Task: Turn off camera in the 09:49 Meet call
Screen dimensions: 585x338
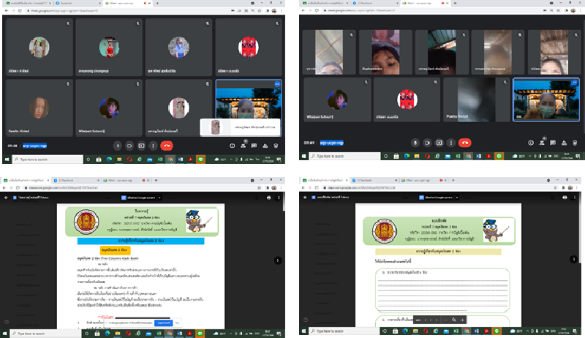Action: point(428,143)
